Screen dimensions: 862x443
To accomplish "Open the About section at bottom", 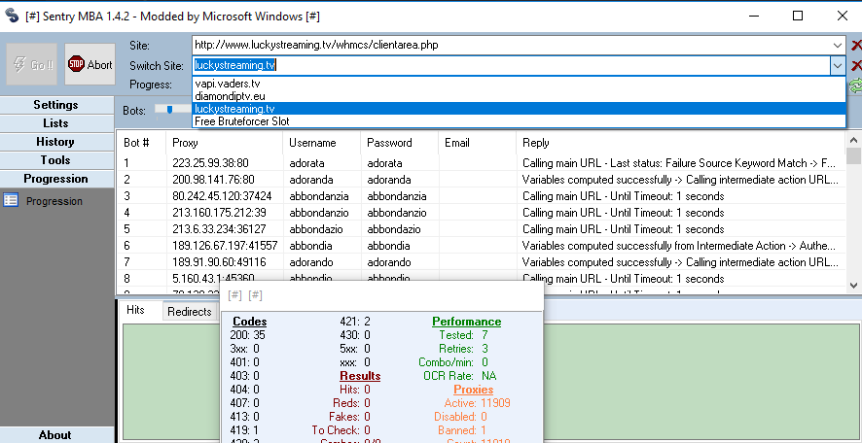I will [56, 435].
